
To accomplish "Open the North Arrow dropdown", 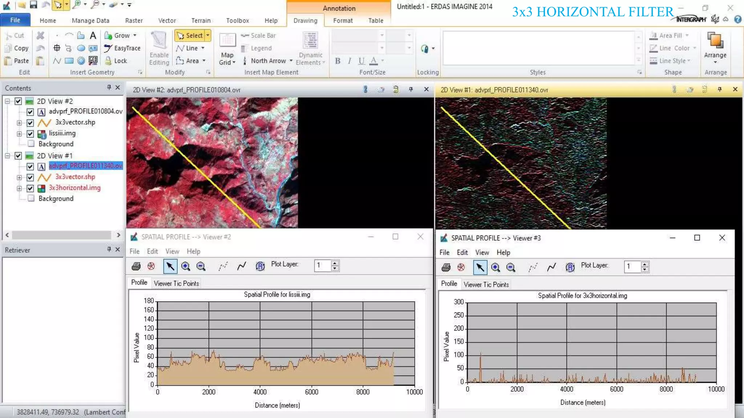I will point(291,61).
